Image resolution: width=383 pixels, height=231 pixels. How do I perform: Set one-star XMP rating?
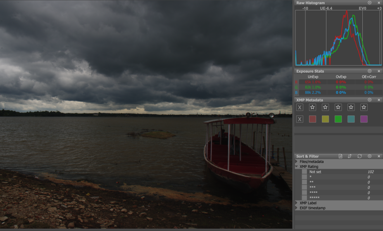tap(312, 107)
